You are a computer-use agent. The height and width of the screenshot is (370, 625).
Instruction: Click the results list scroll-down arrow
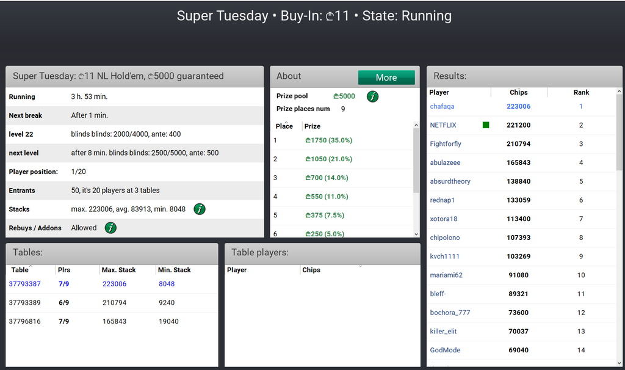click(x=619, y=363)
